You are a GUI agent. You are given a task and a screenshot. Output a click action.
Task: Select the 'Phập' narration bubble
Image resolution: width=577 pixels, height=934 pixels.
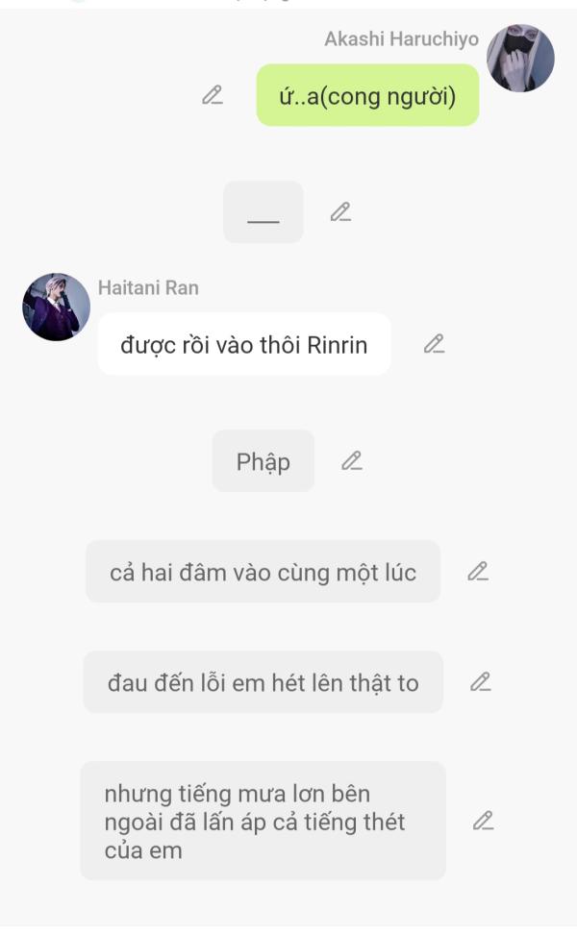point(263,461)
